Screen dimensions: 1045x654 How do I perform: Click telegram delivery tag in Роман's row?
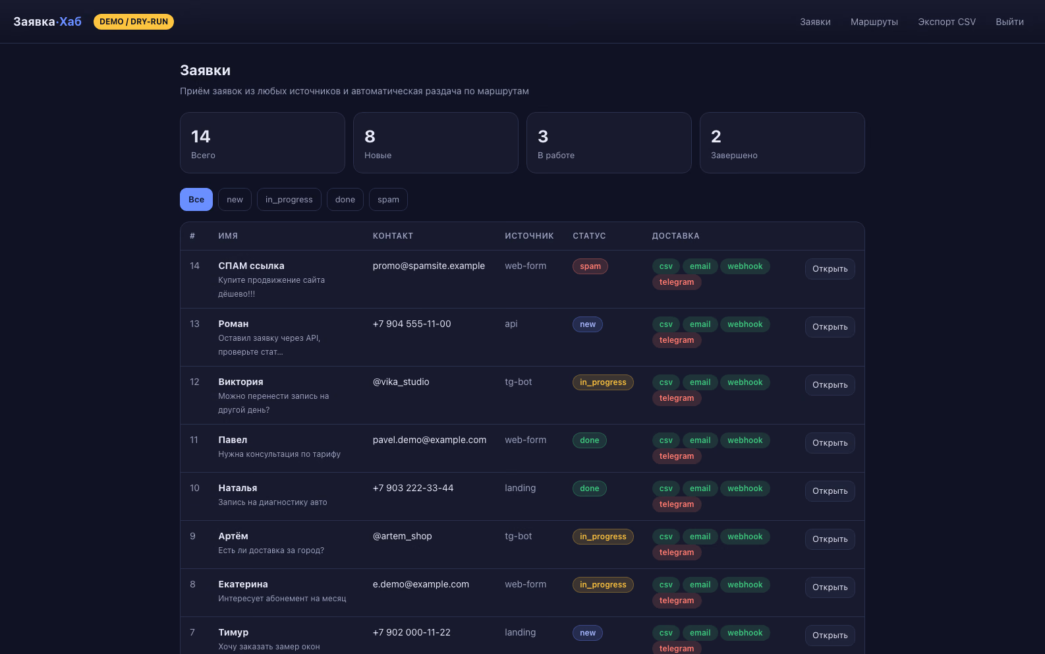click(x=677, y=340)
